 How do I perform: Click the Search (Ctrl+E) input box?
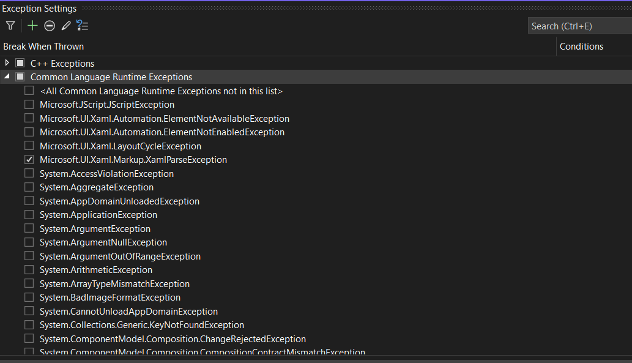[578, 26]
